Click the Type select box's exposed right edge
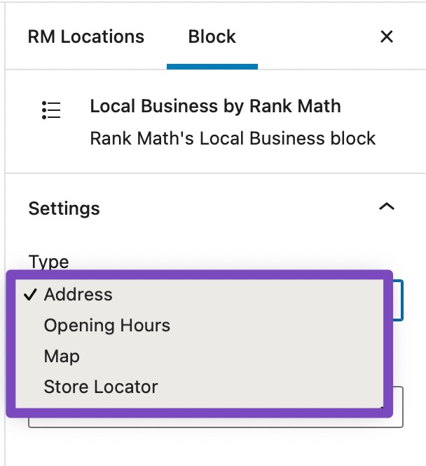Viewport: 426px width, 466px height. point(398,300)
